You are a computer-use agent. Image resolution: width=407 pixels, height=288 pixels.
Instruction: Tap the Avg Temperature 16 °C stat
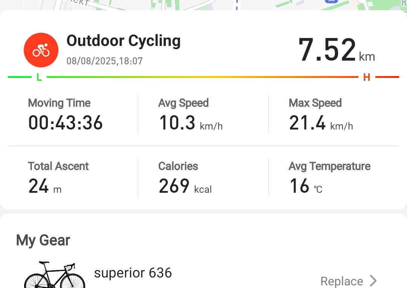(x=329, y=178)
